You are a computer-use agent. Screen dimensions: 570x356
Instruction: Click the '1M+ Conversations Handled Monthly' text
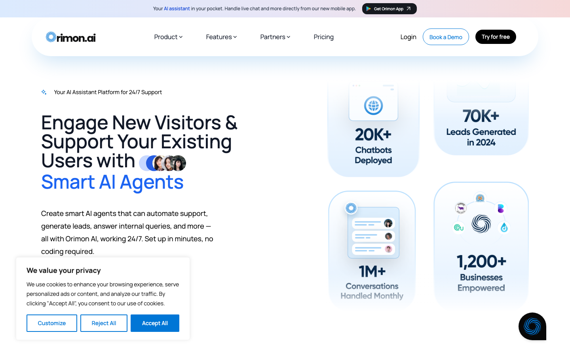[372, 282]
